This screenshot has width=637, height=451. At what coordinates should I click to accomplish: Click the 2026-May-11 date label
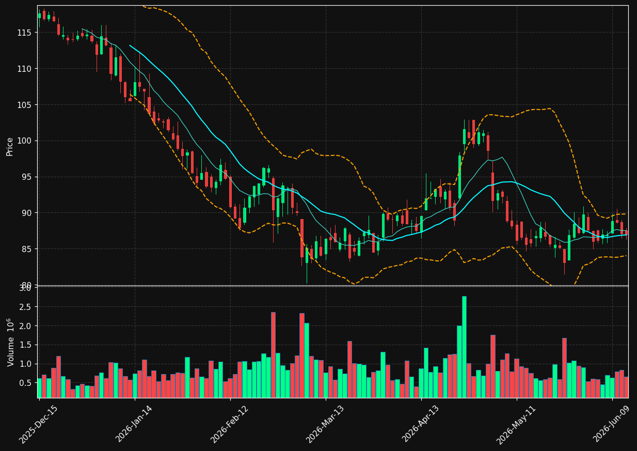(517, 424)
